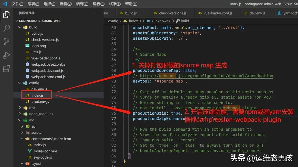This screenshot has width=298, height=167.
Task: Click the bundleAnalyzerReport comment line
Action: coord(197,151)
